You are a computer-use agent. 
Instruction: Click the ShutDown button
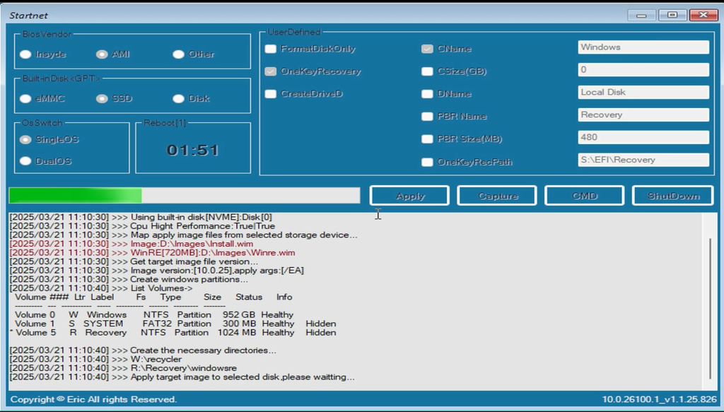pyautogui.click(x=672, y=196)
